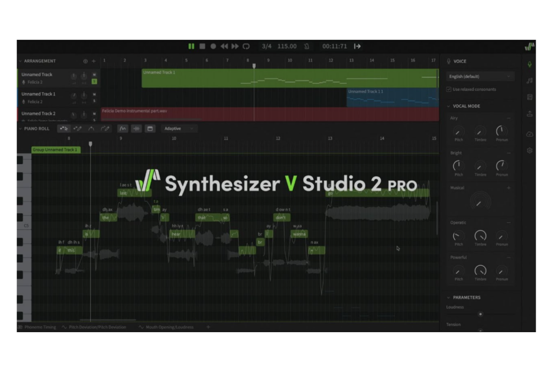Open Mouth Opening/Loudness tab
The width and height of the screenshot is (553, 366).
(166, 327)
